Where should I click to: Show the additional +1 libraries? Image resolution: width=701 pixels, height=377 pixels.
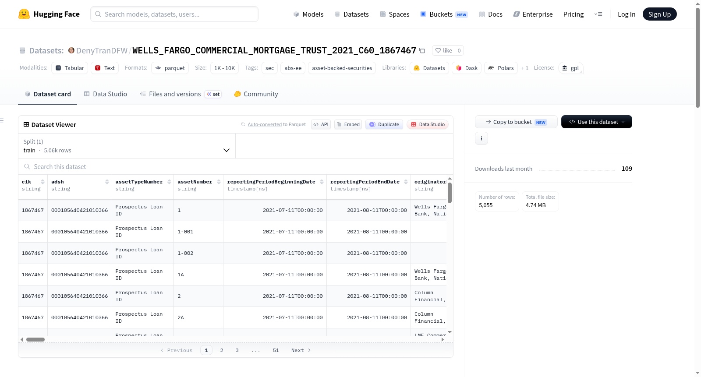coord(525,68)
